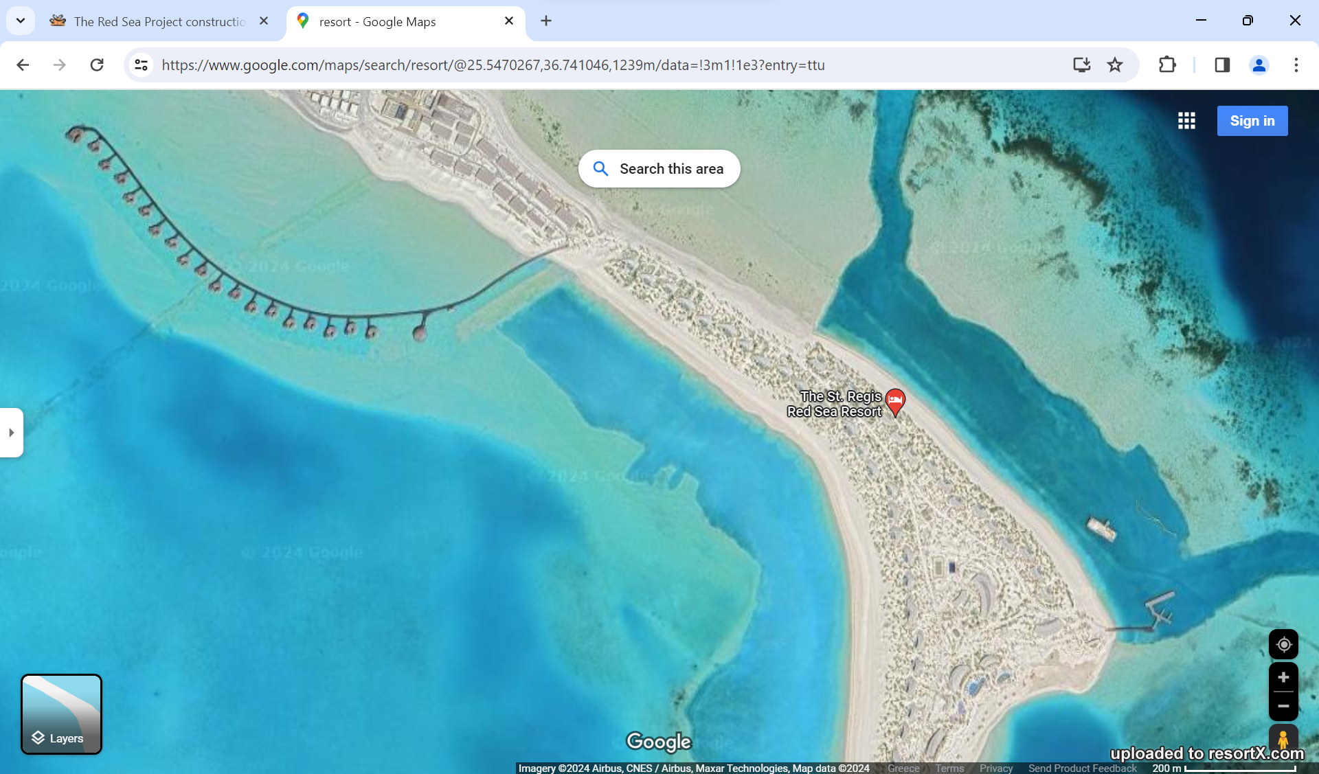Toggle the 200 m scale bar units
Image resolution: width=1319 pixels, height=774 pixels.
(1223, 768)
